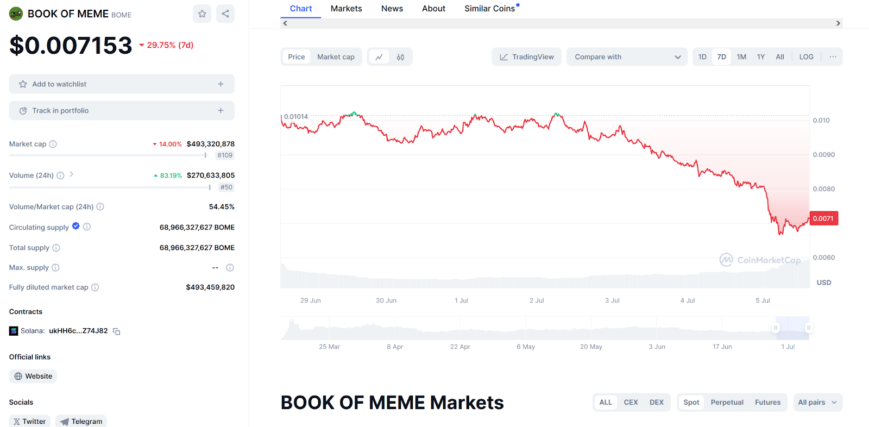
Task: Click the verified circulating supply badge
Action: tap(76, 226)
